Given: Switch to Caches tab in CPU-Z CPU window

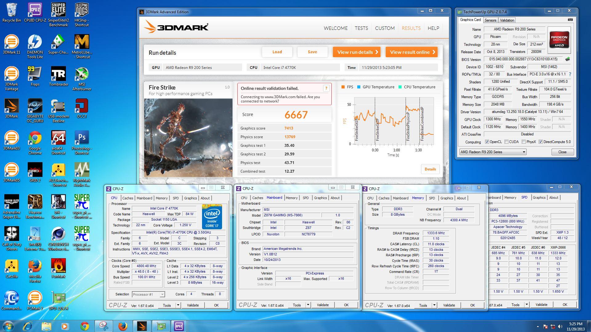Looking at the screenshot, I should coord(128,198).
